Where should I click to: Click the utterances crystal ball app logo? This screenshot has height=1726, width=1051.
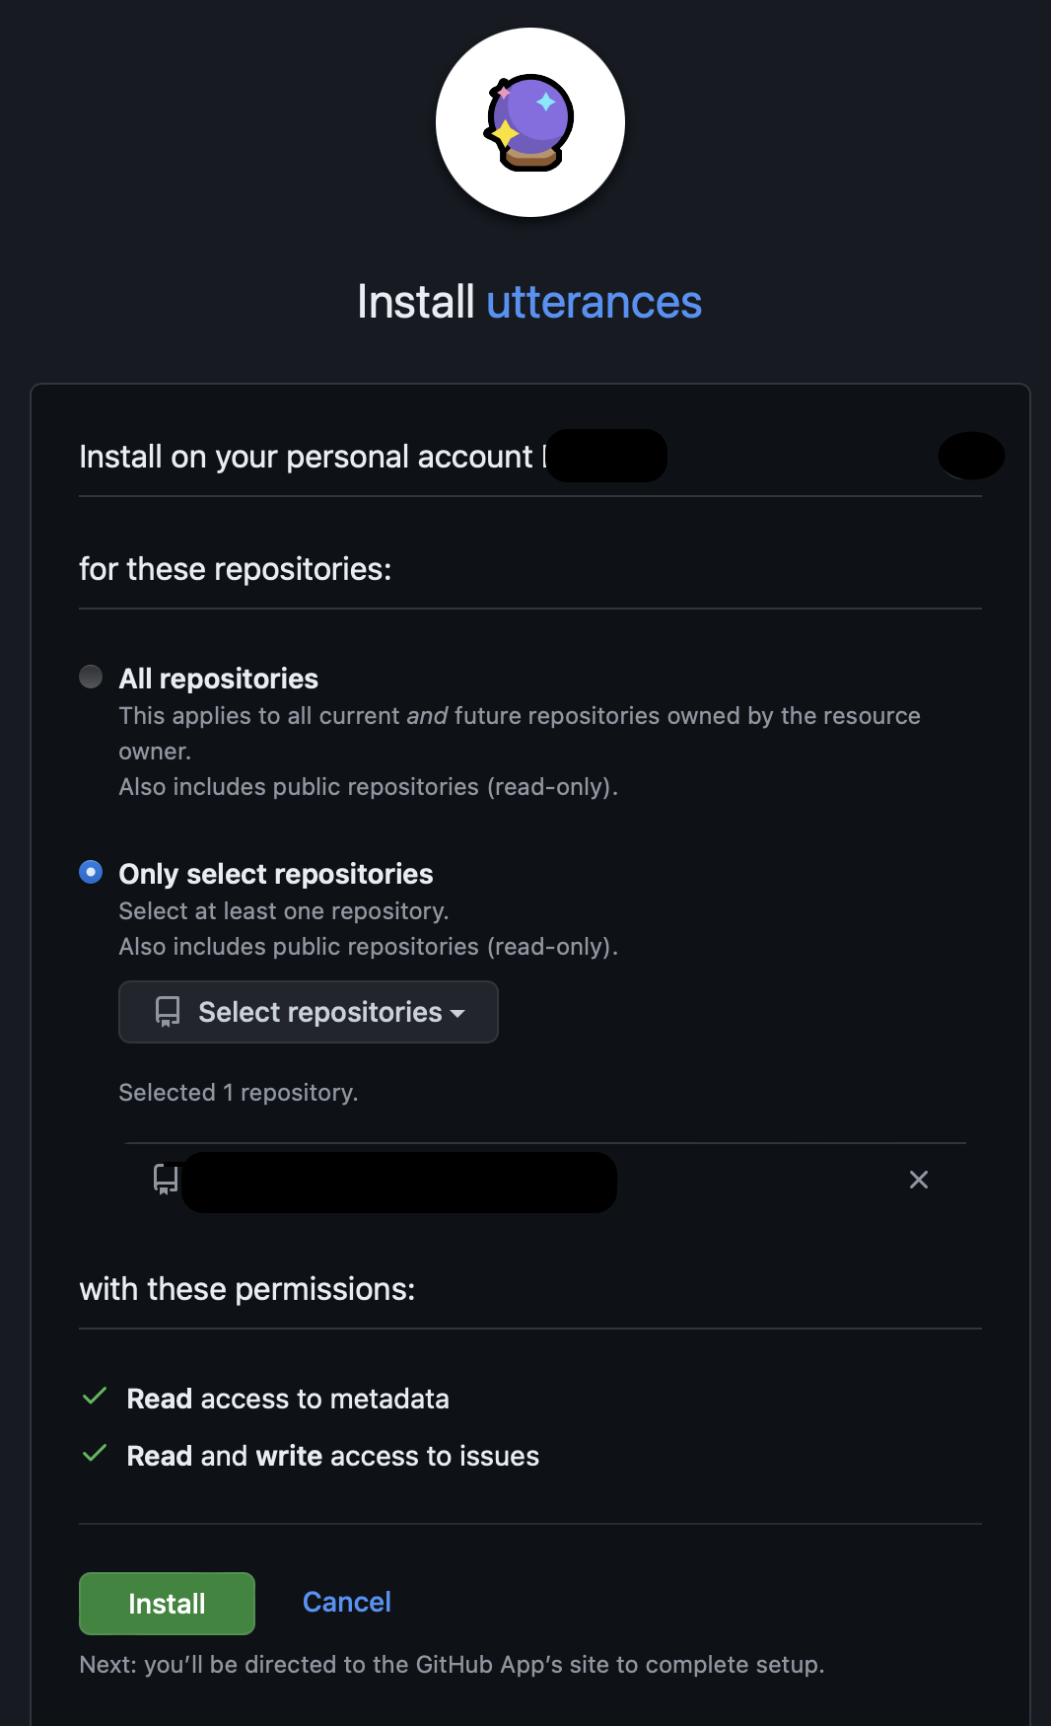point(530,122)
